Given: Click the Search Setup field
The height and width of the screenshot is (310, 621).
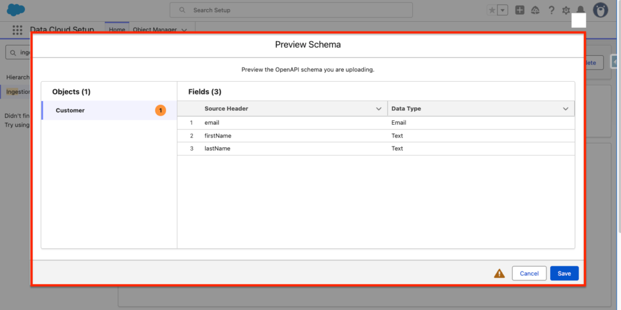Looking at the screenshot, I should pyautogui.click(x=291, y=10).
